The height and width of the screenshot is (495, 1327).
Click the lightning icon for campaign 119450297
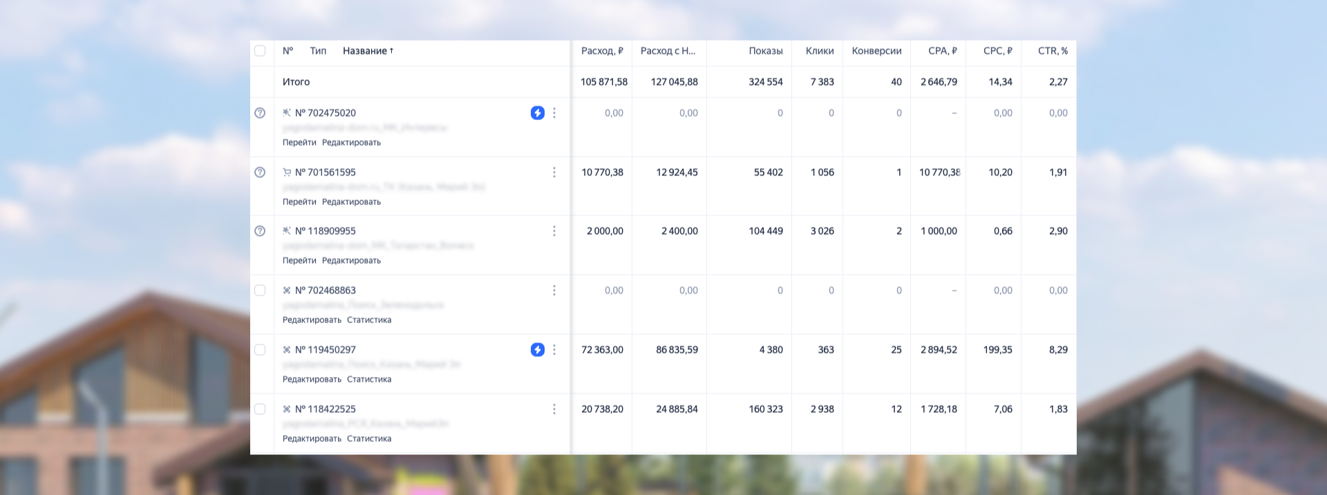click(537, 350)
